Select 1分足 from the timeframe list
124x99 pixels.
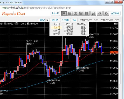point(57,24)
